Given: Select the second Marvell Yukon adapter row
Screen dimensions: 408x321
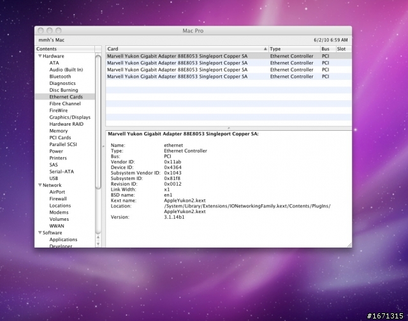Looking at the screenshot, I should pos(228,63).
